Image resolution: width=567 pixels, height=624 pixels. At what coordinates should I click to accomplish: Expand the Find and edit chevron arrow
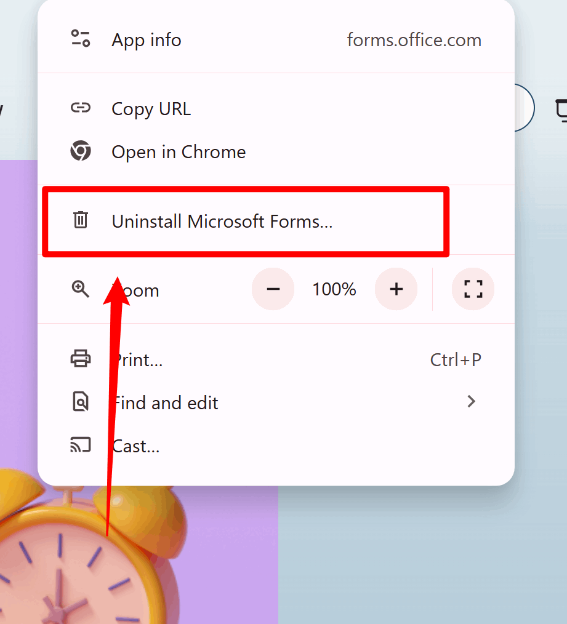(472, 402)
